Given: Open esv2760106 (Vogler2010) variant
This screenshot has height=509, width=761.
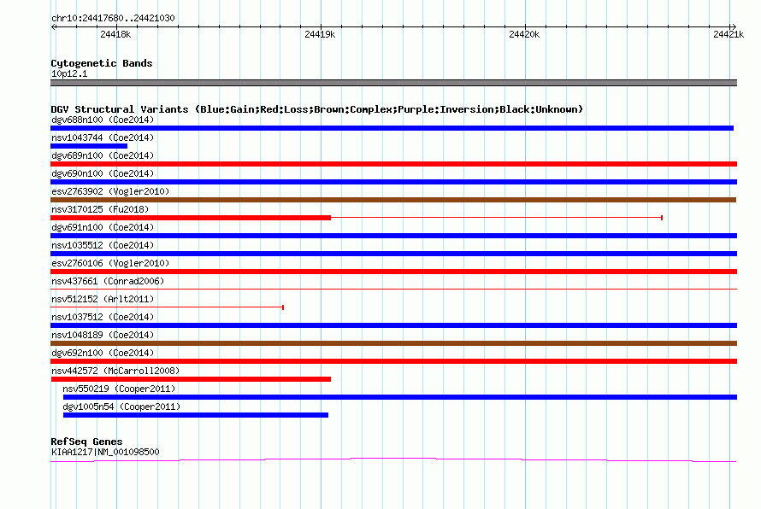Looking at the screenshot, I should coord(110,263).
